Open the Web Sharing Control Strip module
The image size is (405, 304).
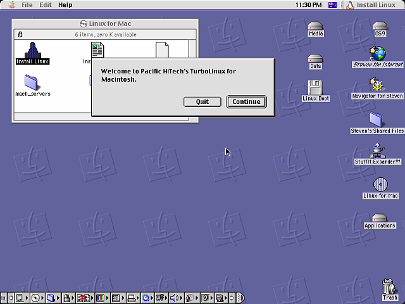point(222,298)
